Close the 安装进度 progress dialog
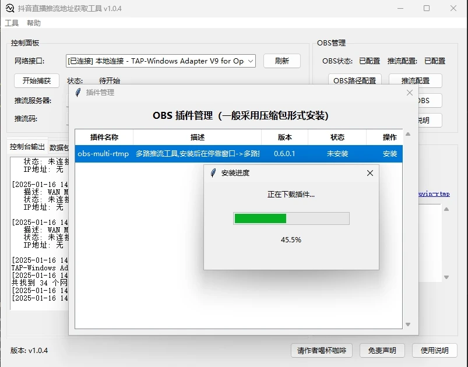 coord(370,173)
